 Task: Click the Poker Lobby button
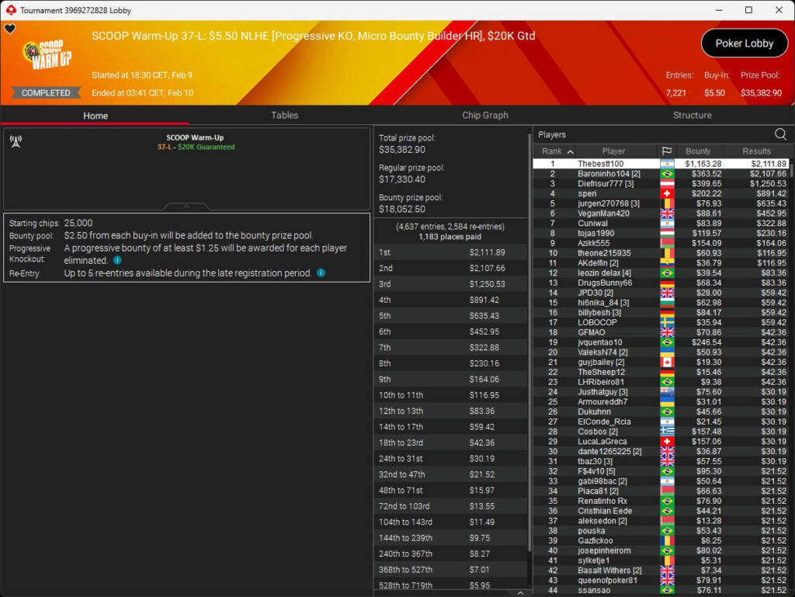tap(744, 43)
